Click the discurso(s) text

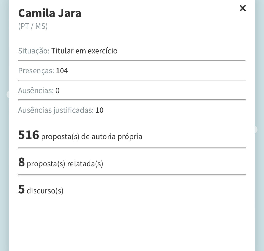[x=45, y=191]
